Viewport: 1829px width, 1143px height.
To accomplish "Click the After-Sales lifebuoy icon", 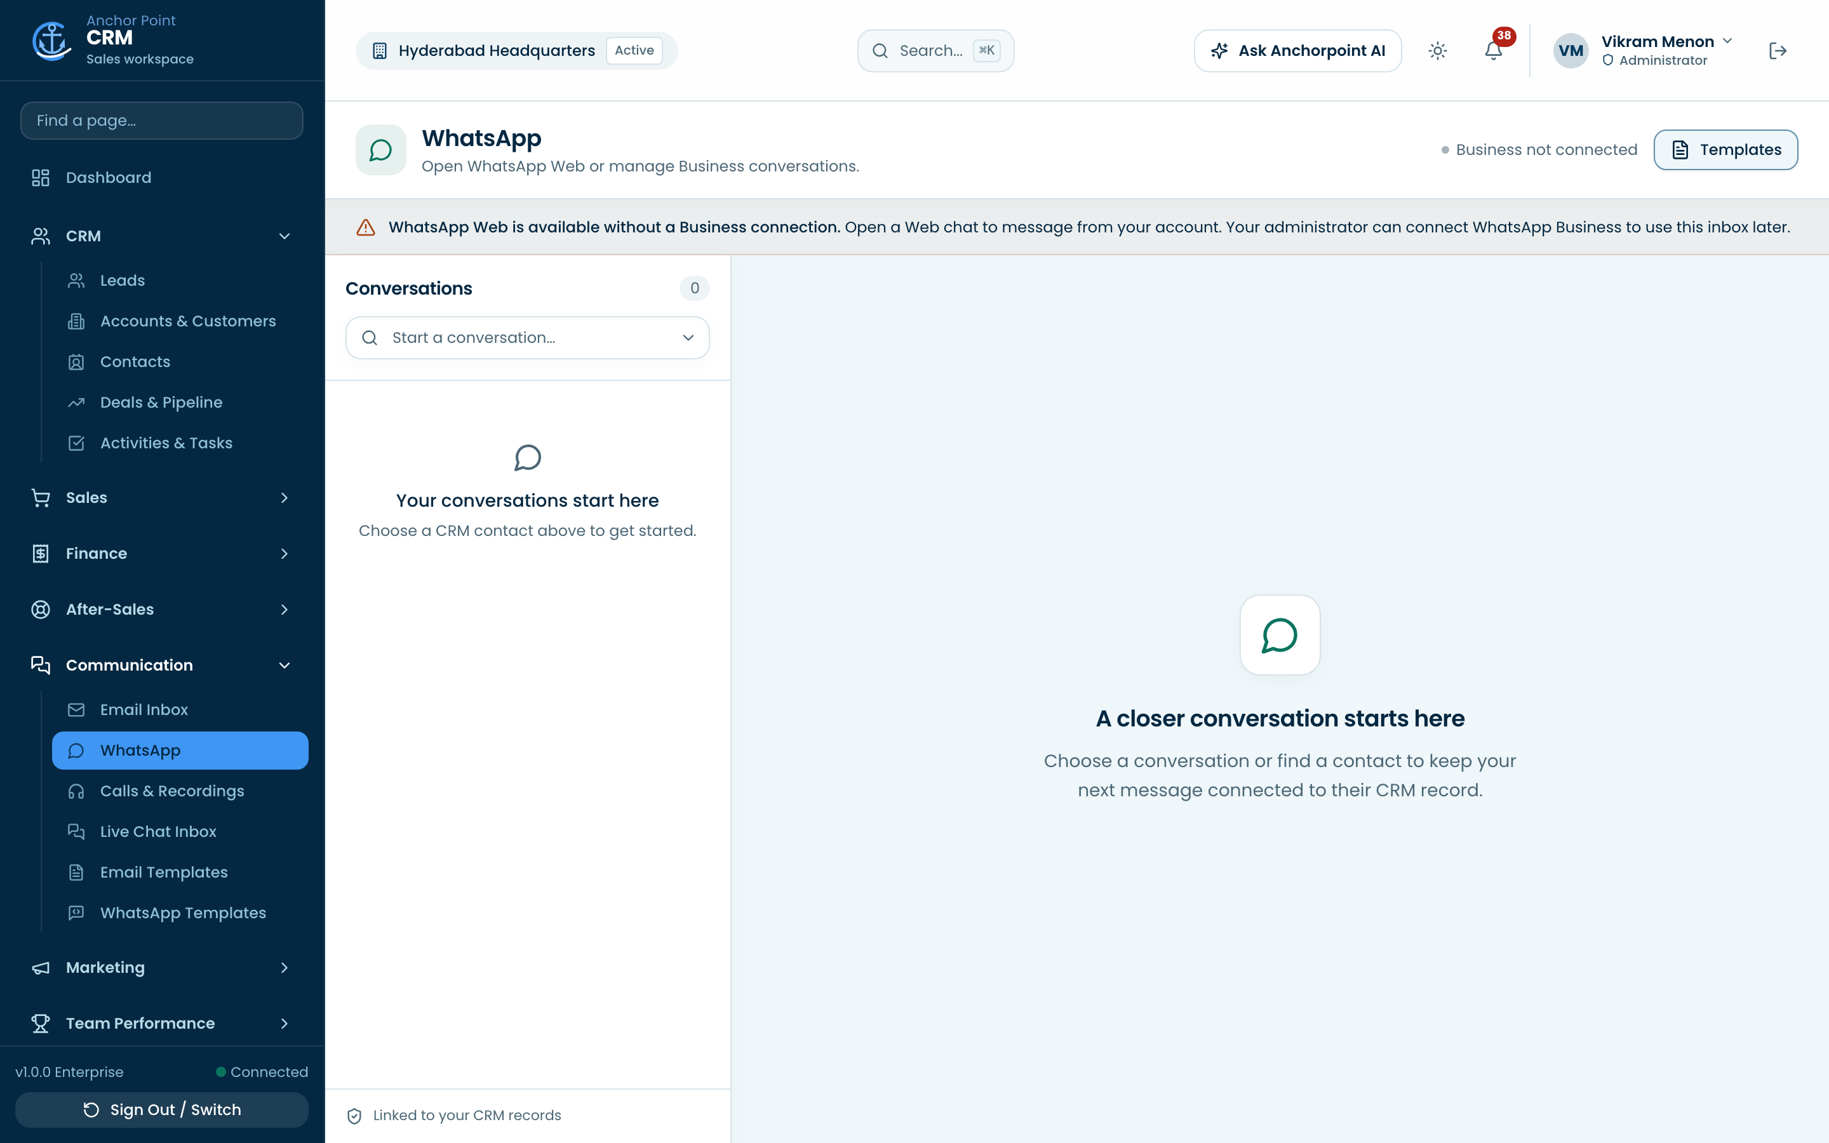I will click(41, 610).
